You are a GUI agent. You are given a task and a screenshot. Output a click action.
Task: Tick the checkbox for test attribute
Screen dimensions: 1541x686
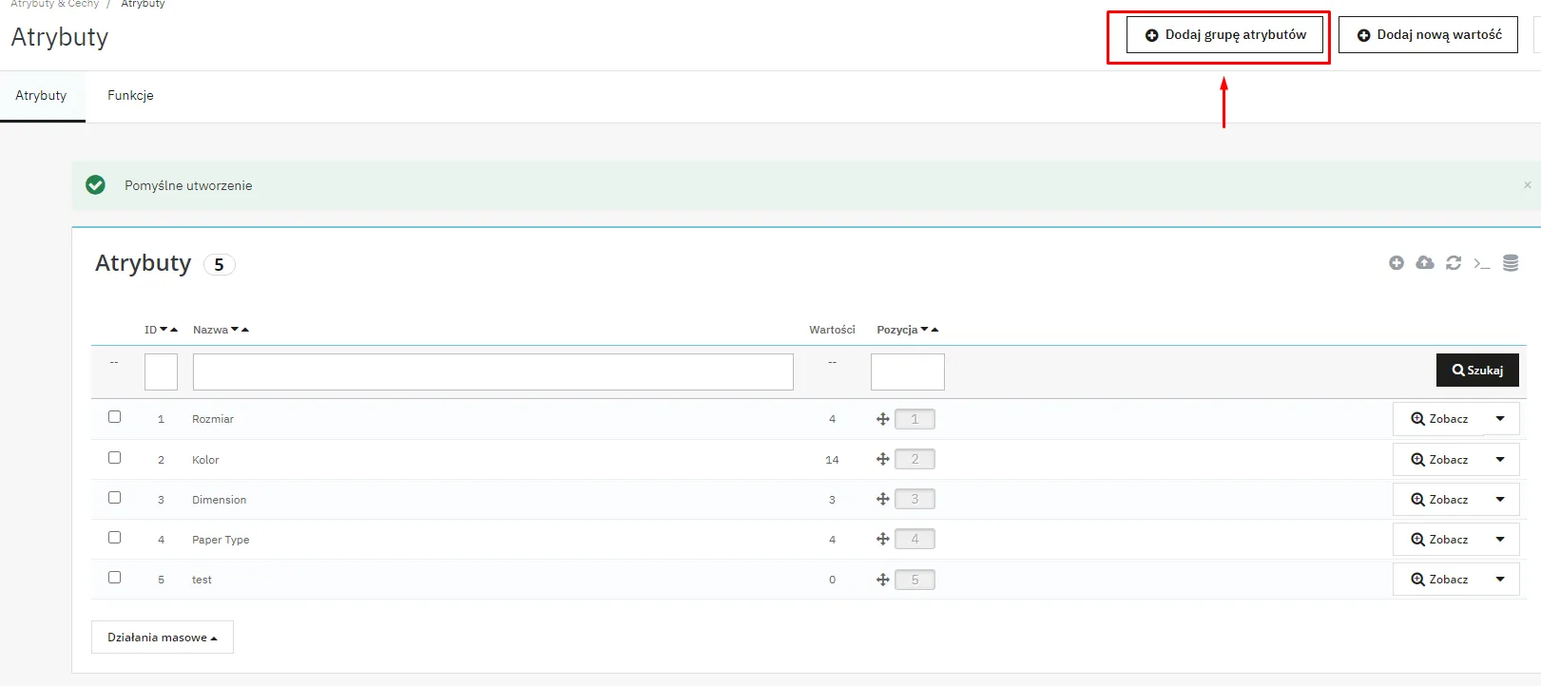click(115, 578)
